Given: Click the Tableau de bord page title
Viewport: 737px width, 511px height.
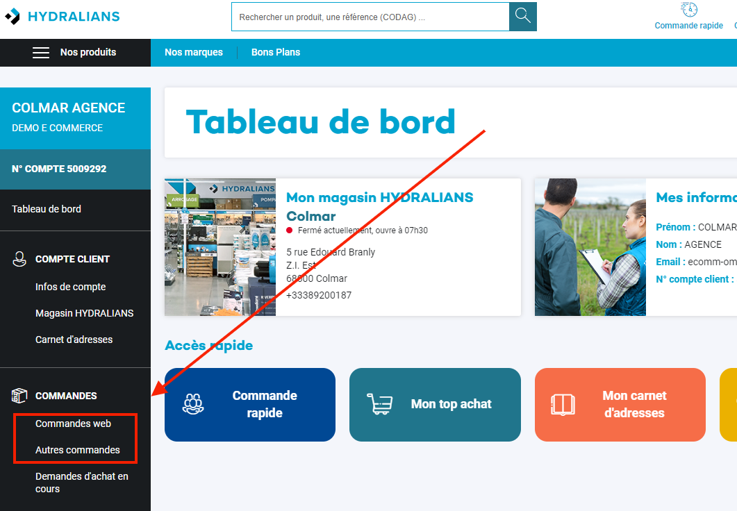Looking at the screenshot, I should 320,123.
